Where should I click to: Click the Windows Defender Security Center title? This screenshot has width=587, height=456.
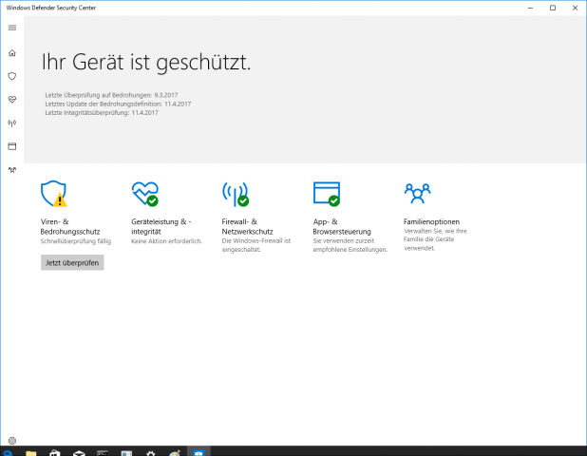click(51, 8)
